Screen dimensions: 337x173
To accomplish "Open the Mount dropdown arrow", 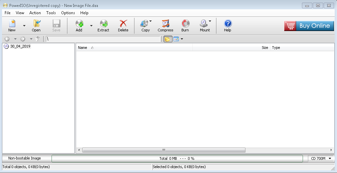I will pos(210,21).
